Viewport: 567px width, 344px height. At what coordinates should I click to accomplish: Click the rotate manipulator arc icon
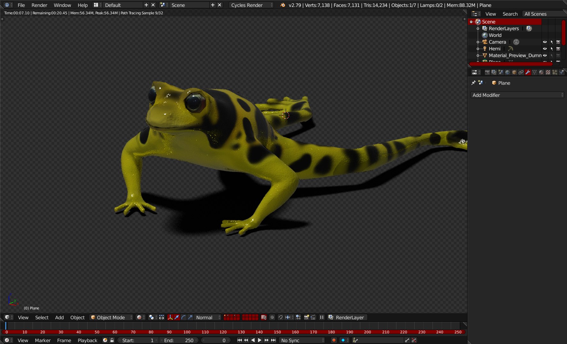pyautogui.click(x=183, y=317)
